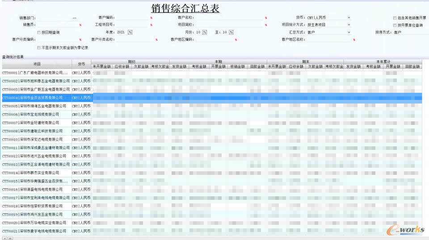The height and width of the screenshot is (240, 429).
Task: Click the red lookup icon beside 项目简称
Action: (x=266, y=25)
